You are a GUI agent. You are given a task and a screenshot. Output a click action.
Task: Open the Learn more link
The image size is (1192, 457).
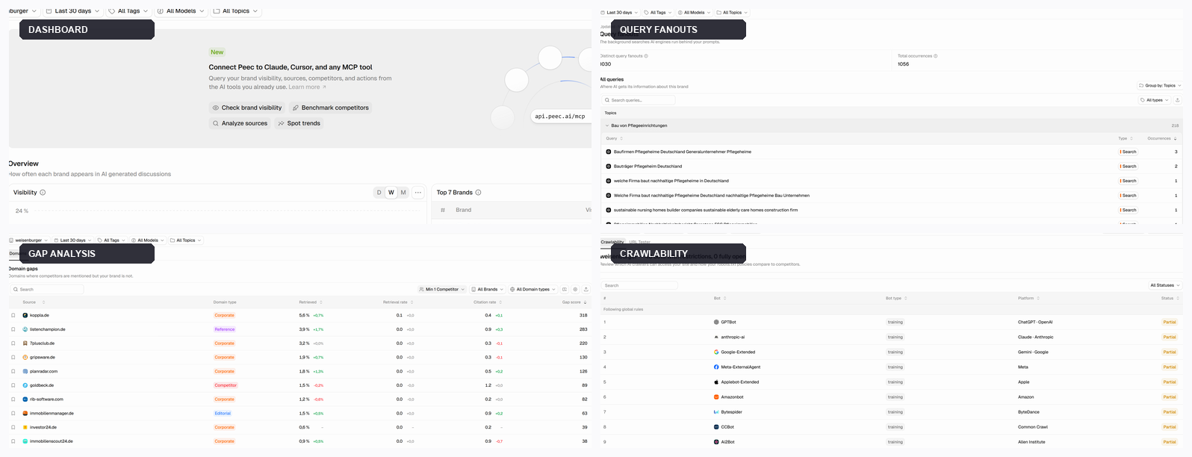(307, 87)
